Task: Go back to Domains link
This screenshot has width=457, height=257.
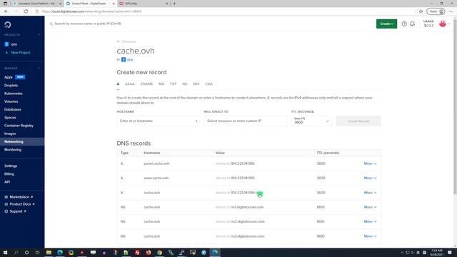Action: click(x=126, y=41)
